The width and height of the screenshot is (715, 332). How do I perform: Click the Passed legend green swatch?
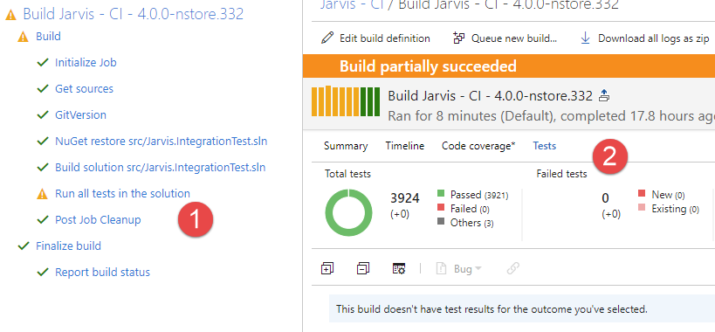(x=441, y=193)
